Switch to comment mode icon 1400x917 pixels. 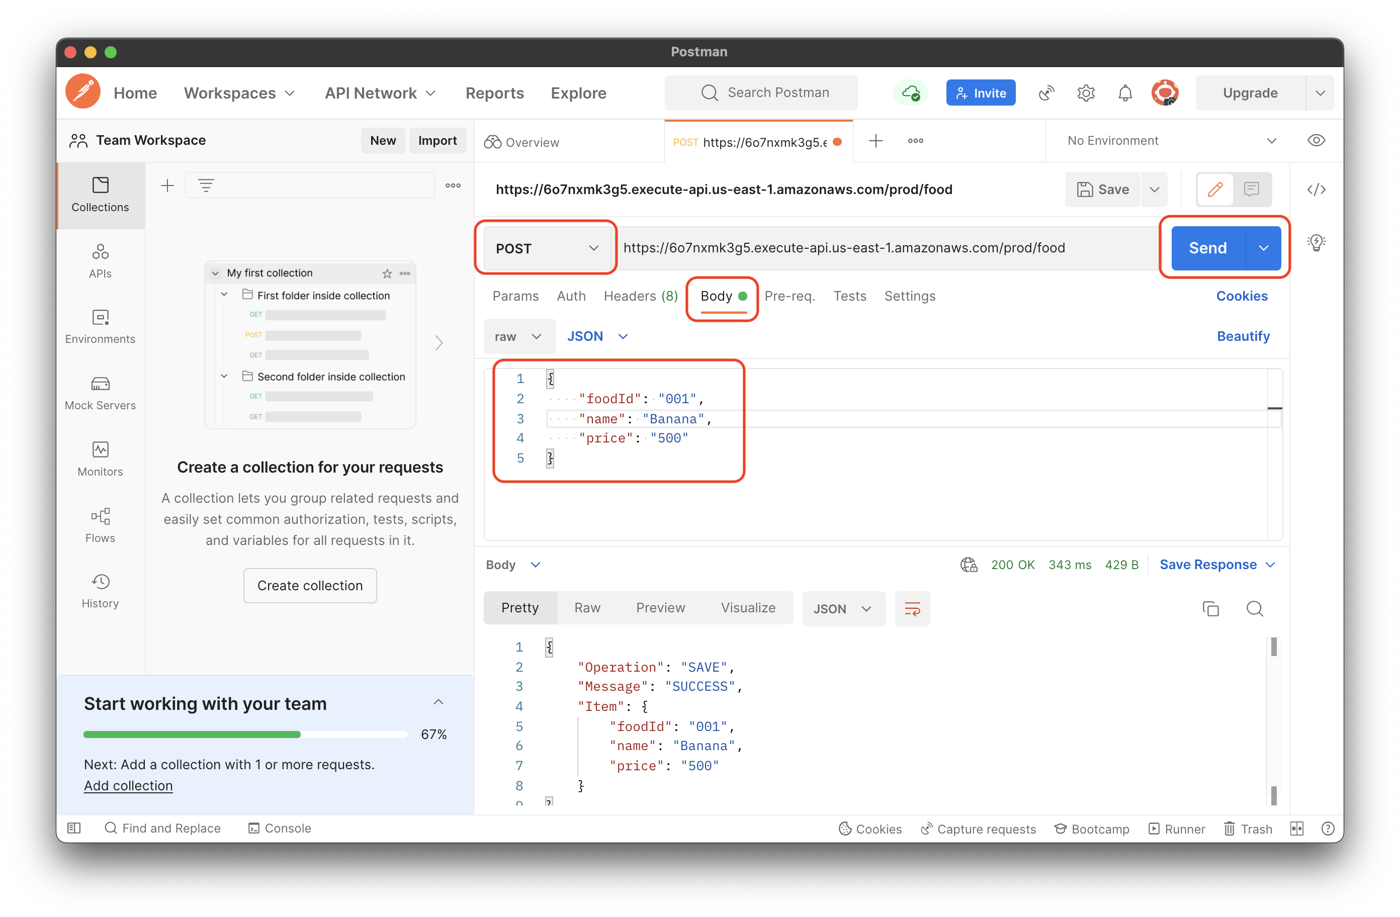coord(1252,190)
